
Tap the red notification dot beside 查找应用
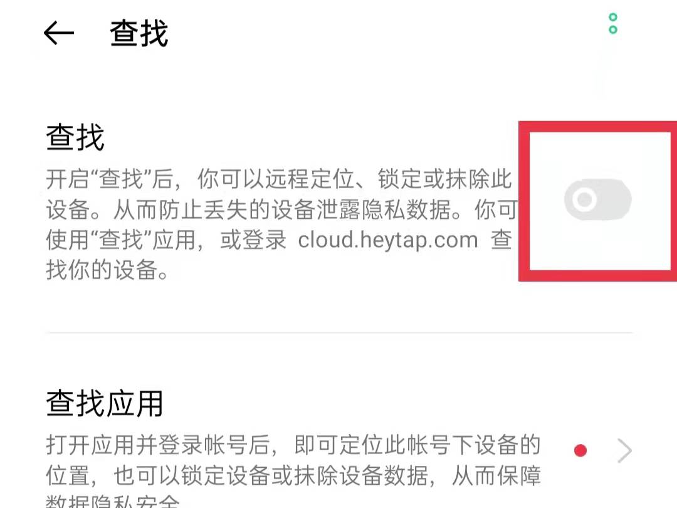[580, 450]
